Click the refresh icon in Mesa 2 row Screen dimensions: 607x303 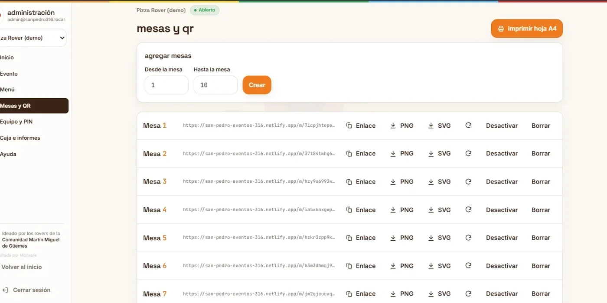coord(468,154)
